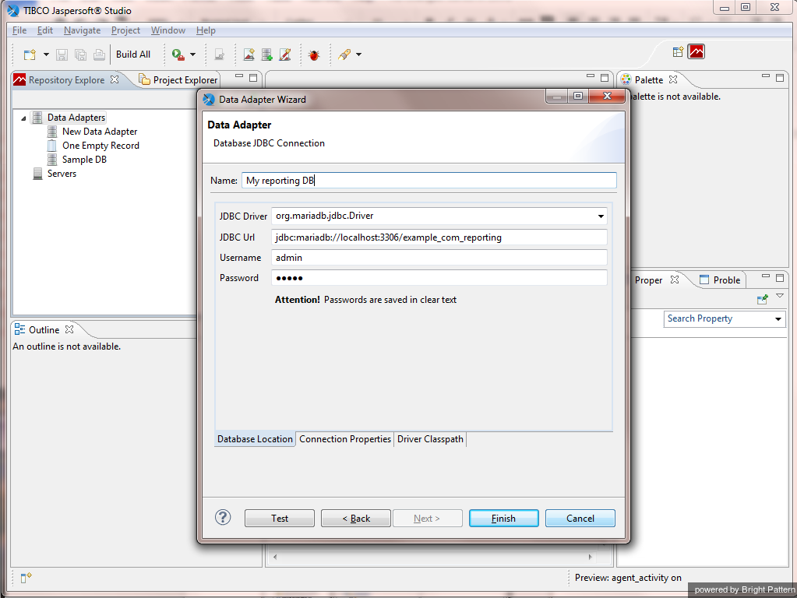Click the Password field

pyautogui.click(x=439, y=278)
